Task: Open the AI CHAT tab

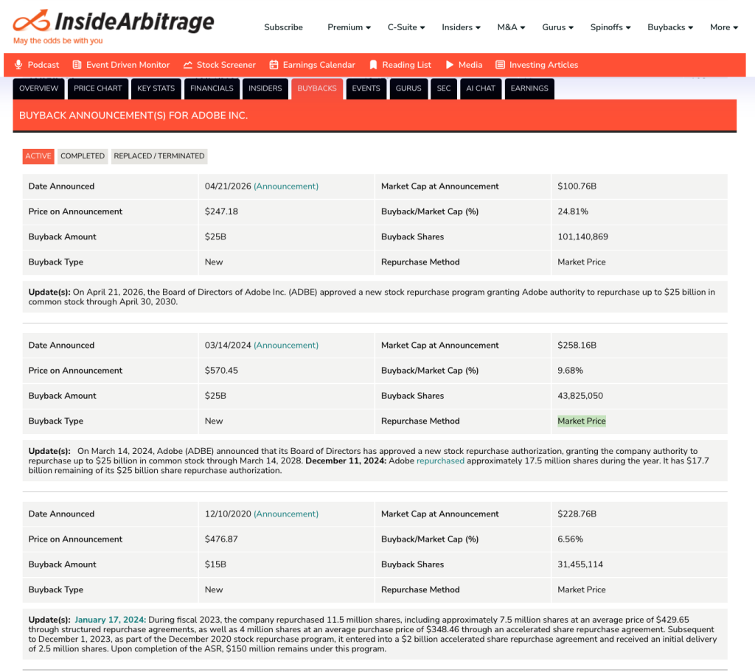Action: point(481,88)
